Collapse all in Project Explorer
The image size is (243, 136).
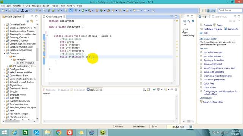pyautogui.click(x=28, y=21)
